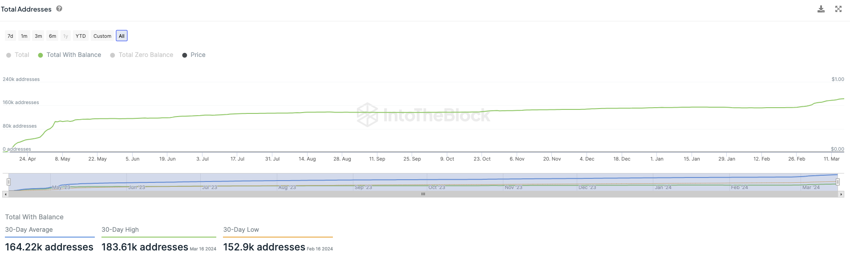
Task: Toggle the Total series legend
Action: (x=18, y=55)
